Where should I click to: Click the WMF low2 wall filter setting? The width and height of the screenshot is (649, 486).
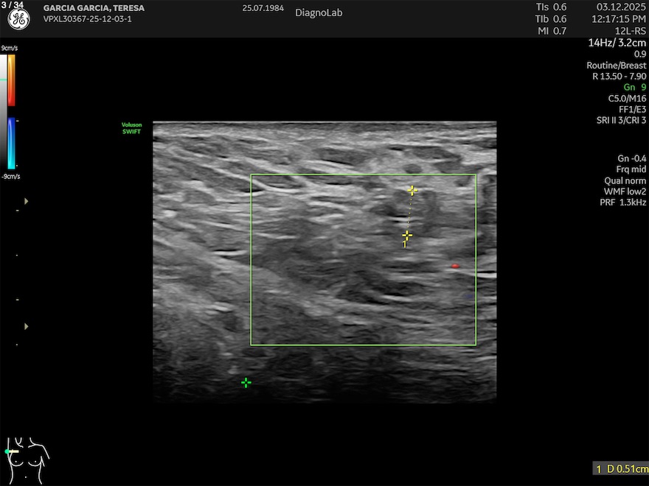click(x=625, y=191)
